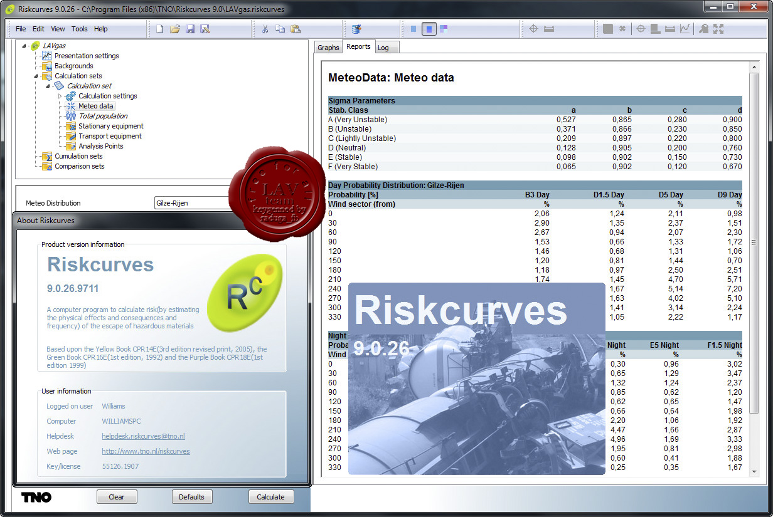Save the project with the floppy disk icon
Screen dimensions: 773x517
190,29
